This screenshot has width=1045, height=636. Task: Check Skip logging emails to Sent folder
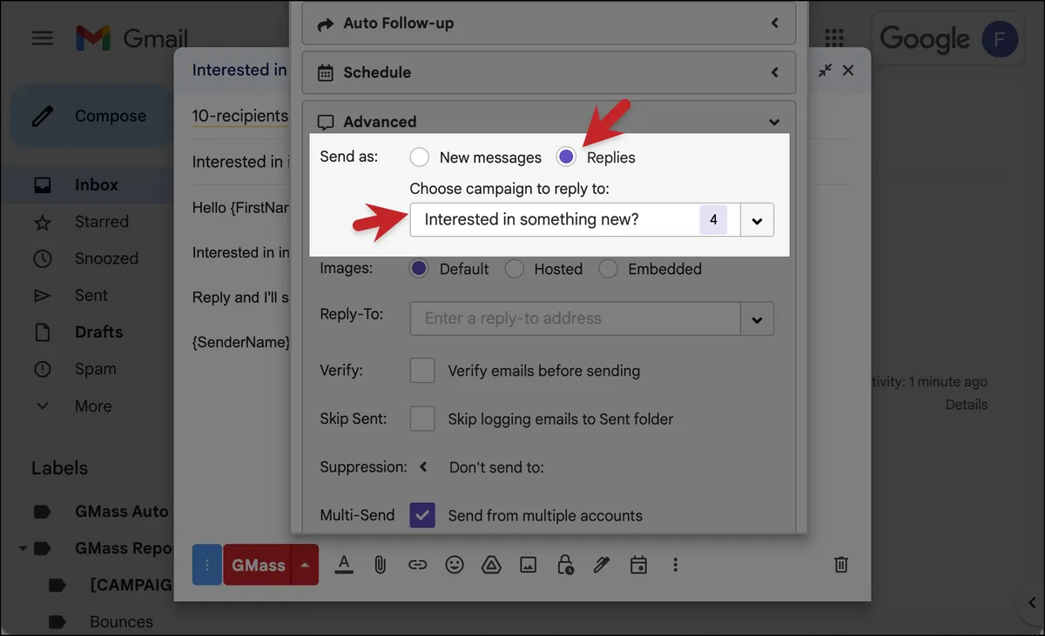point(422,418)
